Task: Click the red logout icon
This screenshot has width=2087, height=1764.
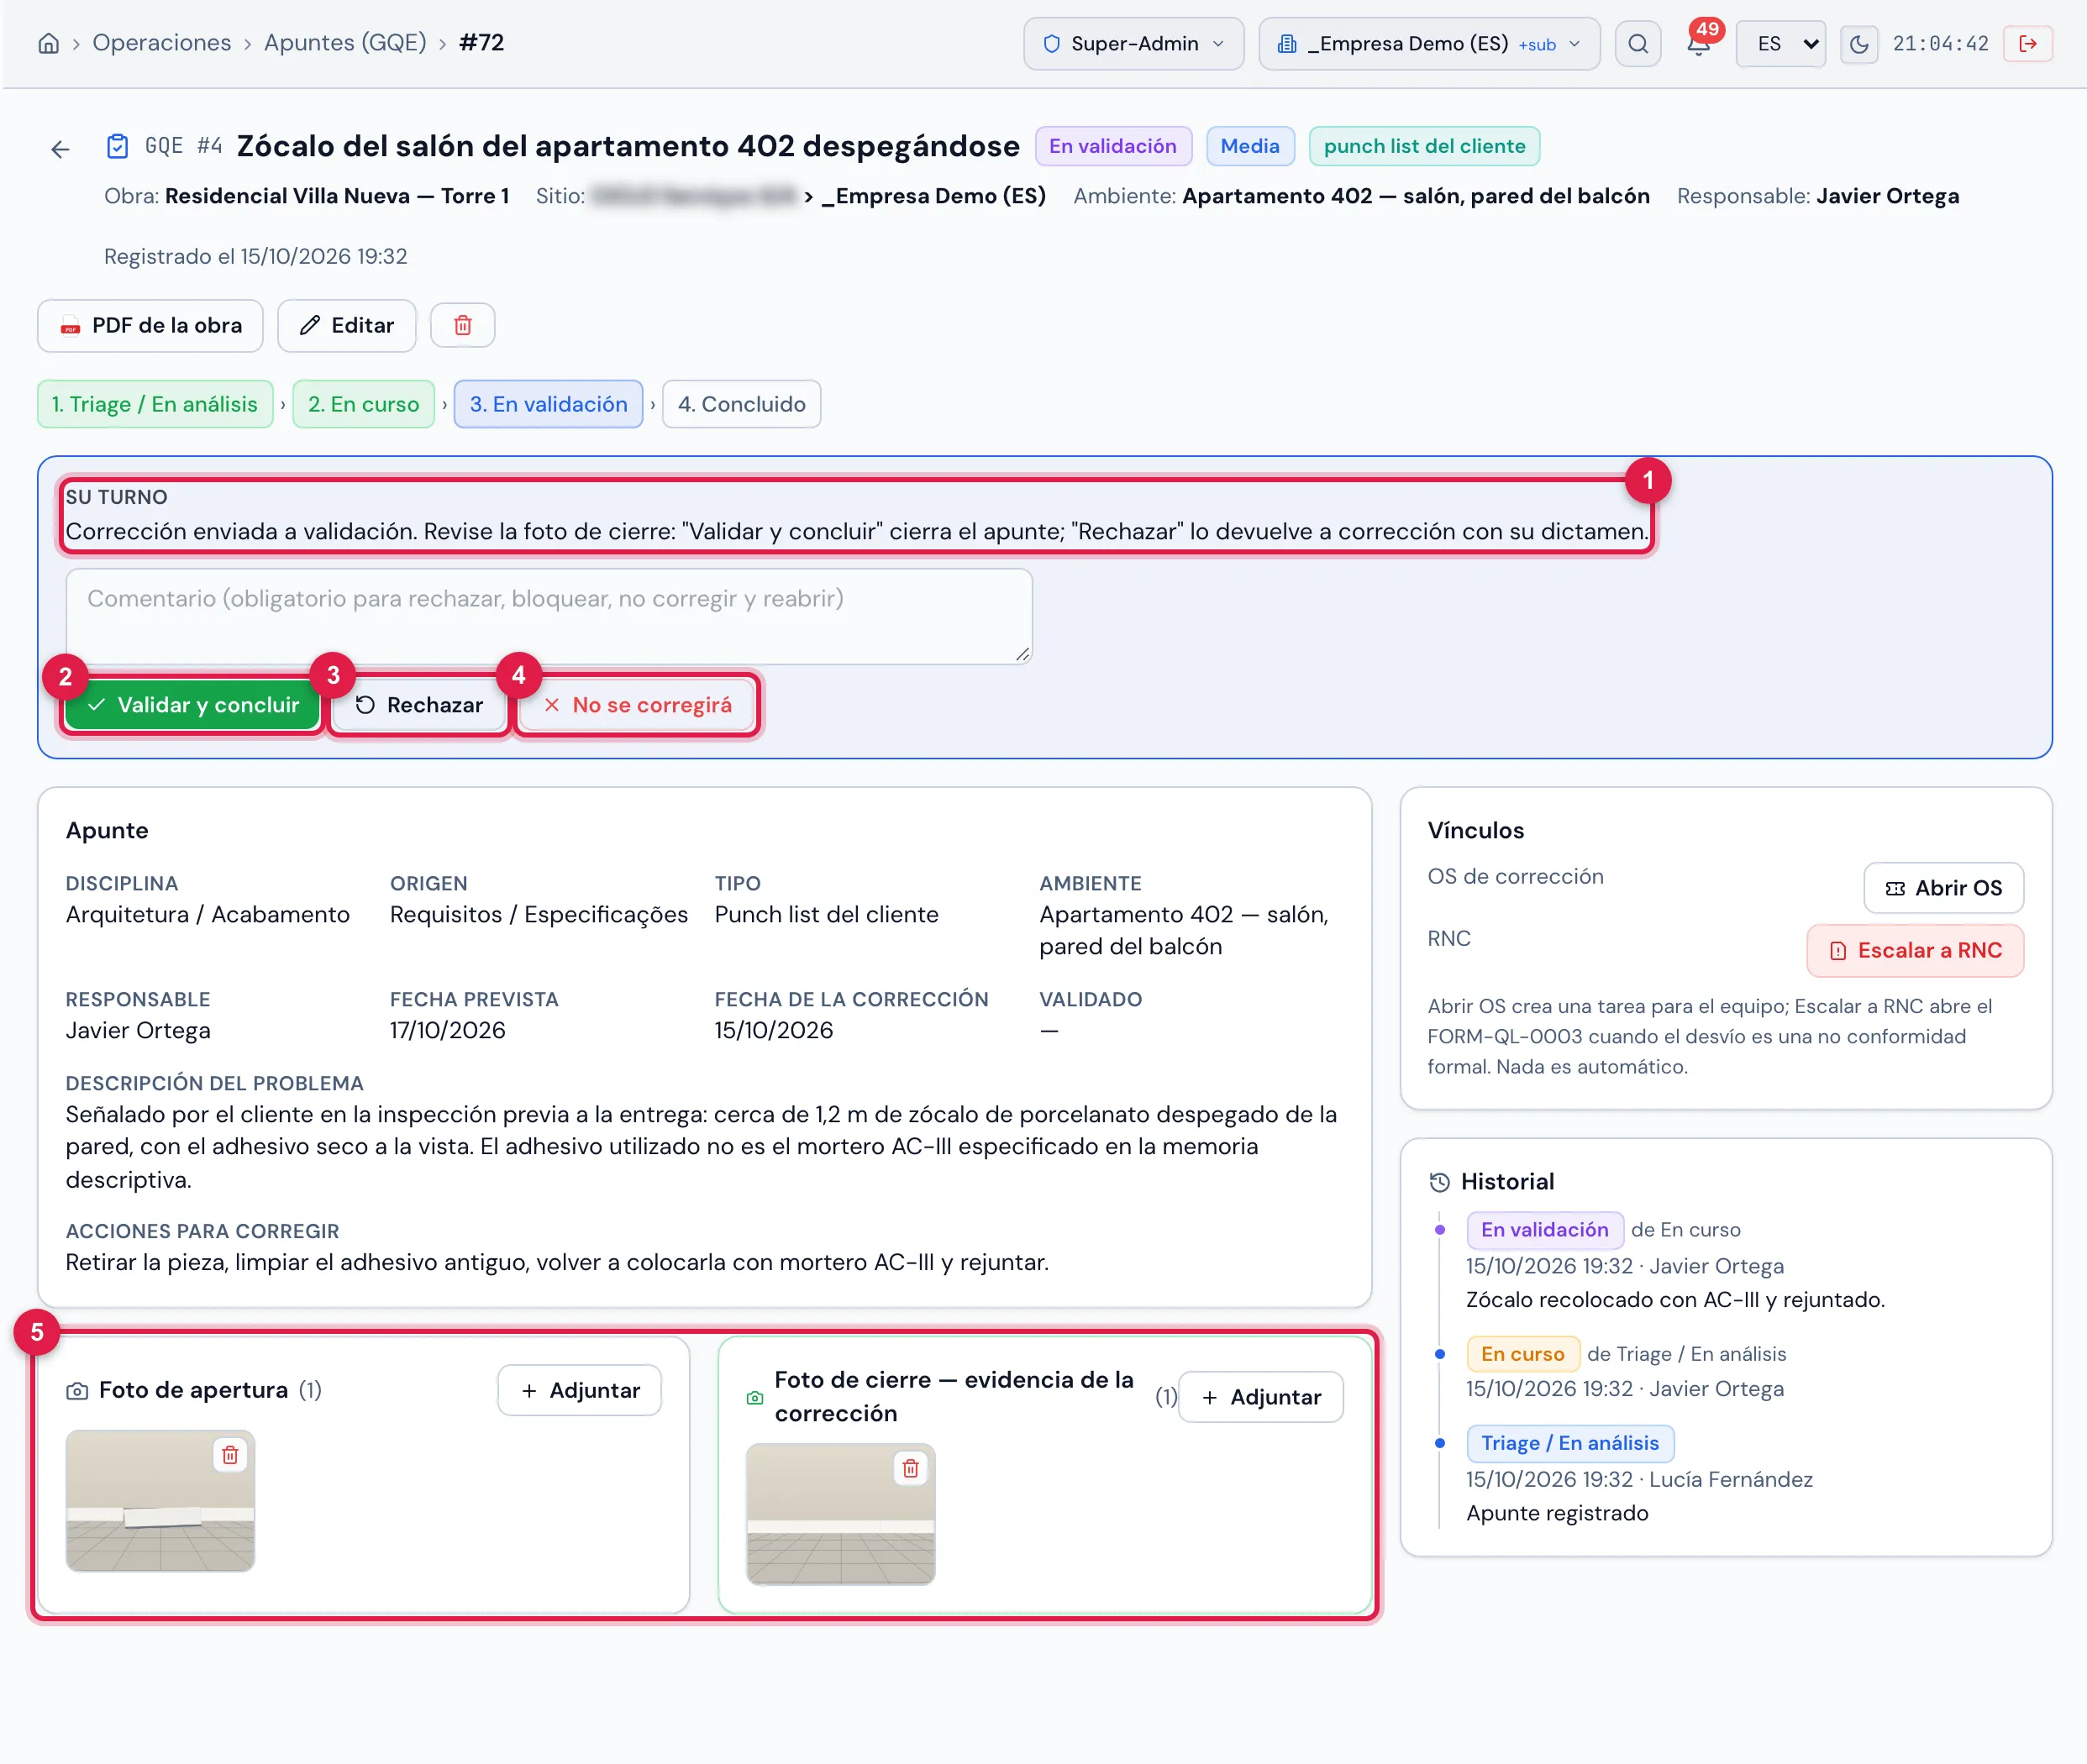Action: point(2027,43)
